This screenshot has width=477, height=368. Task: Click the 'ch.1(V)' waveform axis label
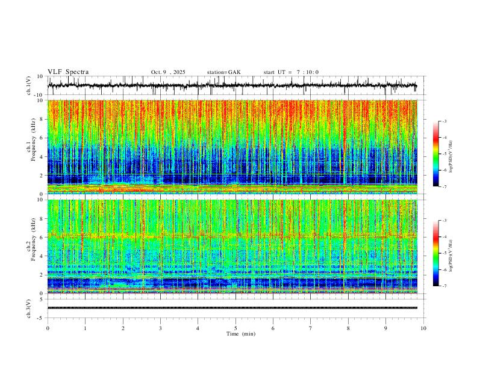point(29,85)
